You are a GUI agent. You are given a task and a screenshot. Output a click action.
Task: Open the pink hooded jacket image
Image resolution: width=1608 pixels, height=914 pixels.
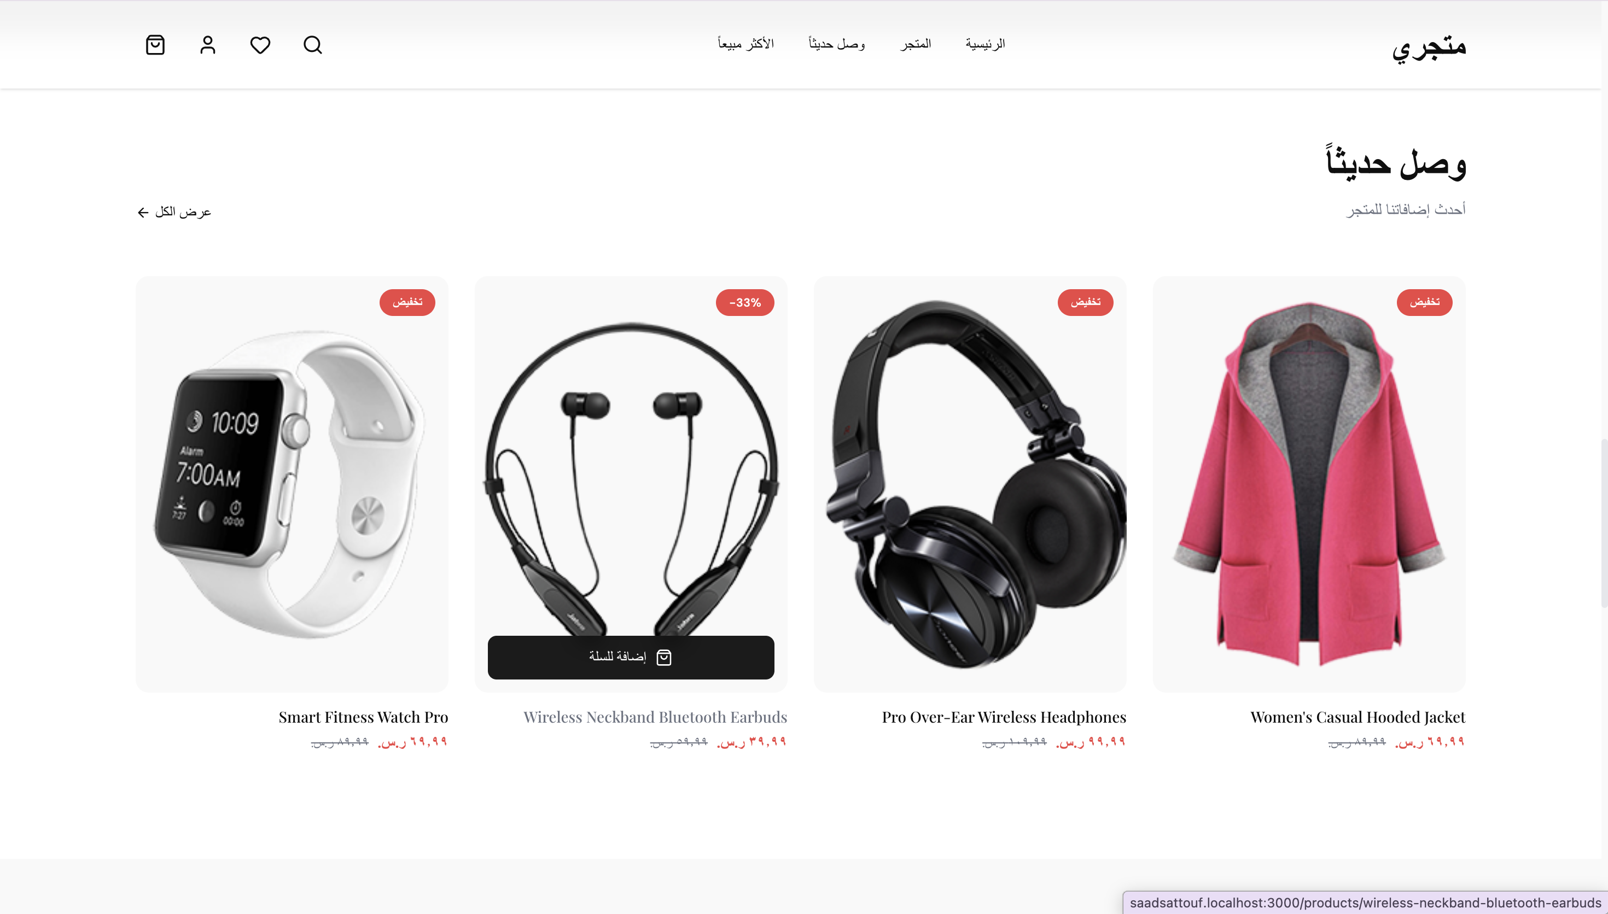1309,484
